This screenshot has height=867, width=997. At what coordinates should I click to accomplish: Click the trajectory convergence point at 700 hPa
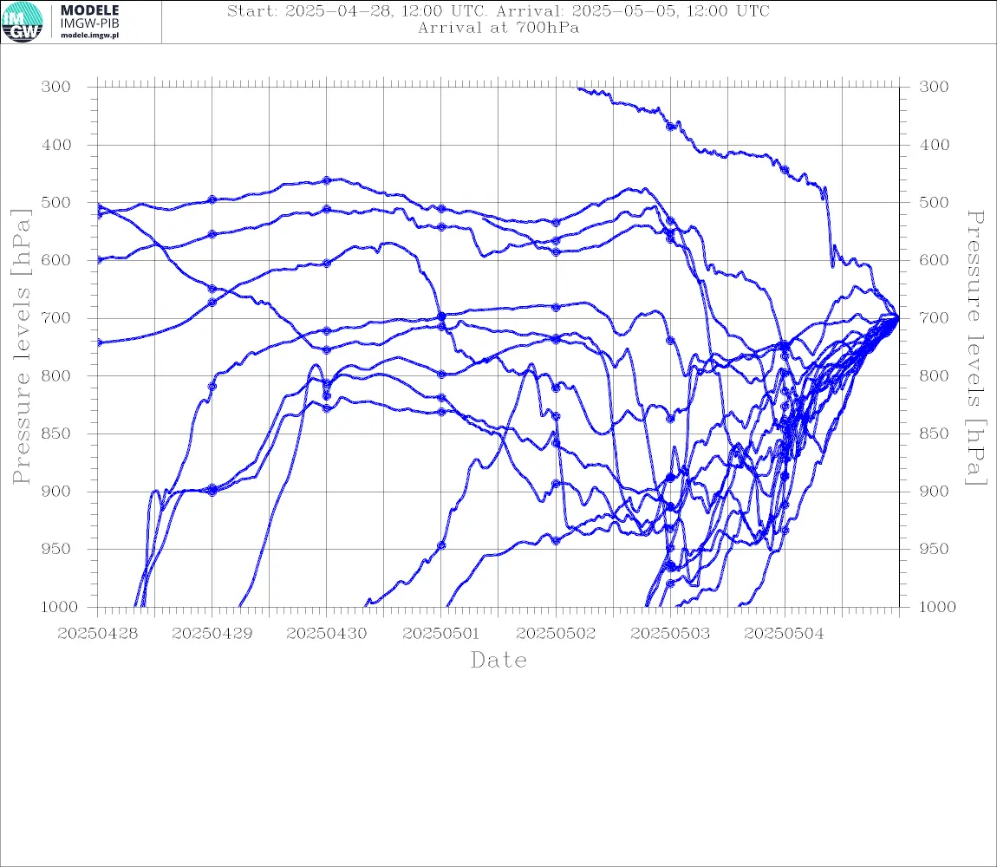(898, 316)
